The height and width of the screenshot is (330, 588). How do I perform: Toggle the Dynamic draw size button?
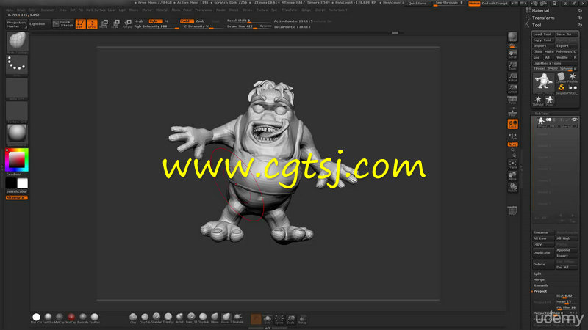coord(265,26)
